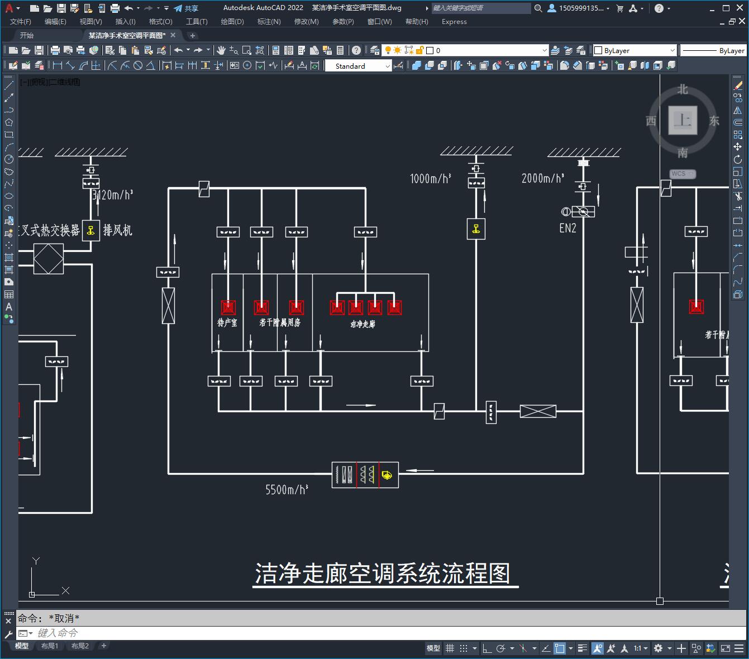Toggle ortho mode in status bar

click(x=487, y=648)
